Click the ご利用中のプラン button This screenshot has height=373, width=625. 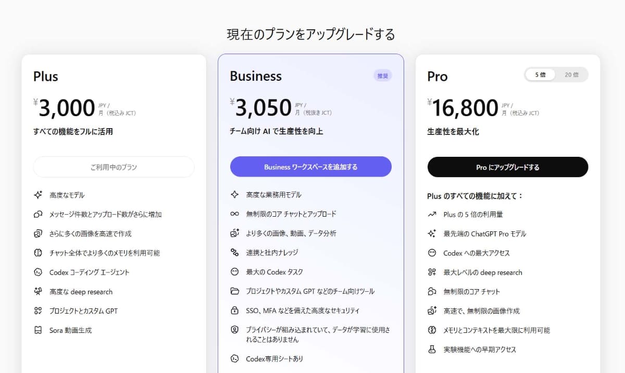[x=114, y=167]
